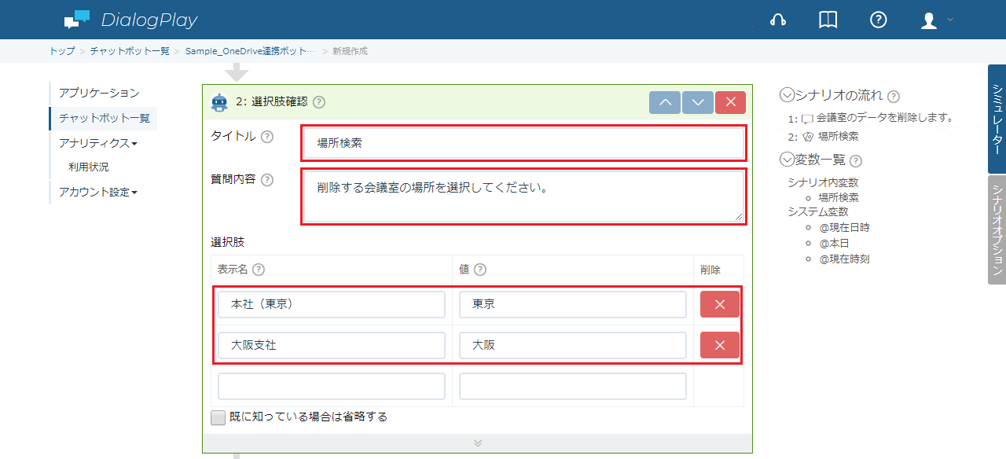Delete the 大阪支社 choice row
Image resolution: width=1006 pixels, height=459 pixels.
pyautogui.click(x=720, y=345)
